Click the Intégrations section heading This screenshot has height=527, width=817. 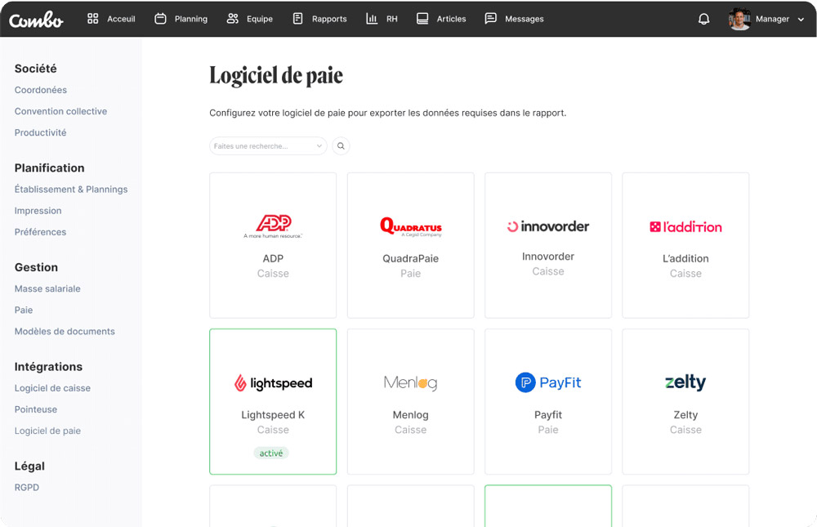tap(48, 367)
